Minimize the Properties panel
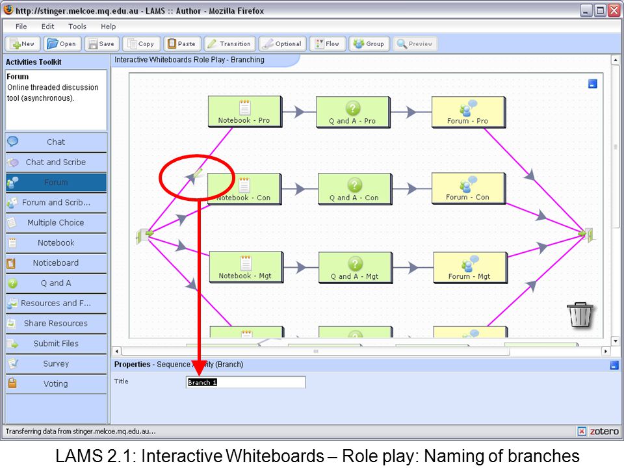This screenshot has width=624, height=468. pos(614,365)
